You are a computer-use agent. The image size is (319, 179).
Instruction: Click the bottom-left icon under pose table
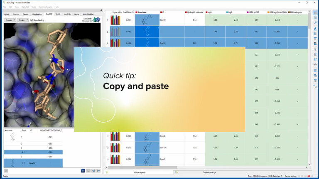click(x=6, y=170)
